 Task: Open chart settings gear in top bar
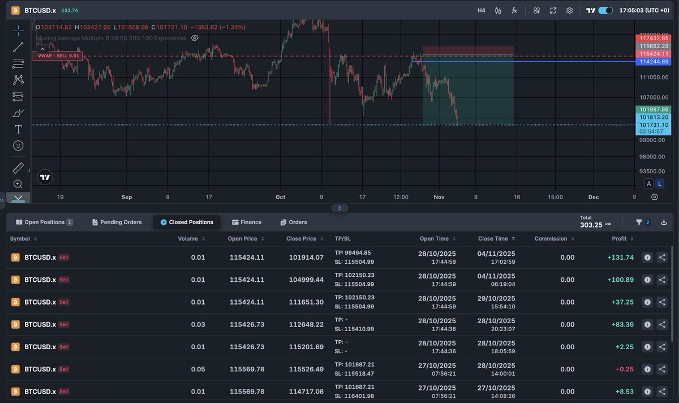tap(570, 10)
